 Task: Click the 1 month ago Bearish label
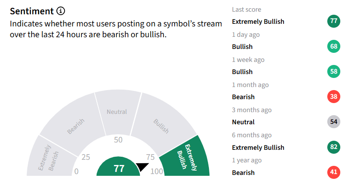[243, 97]
